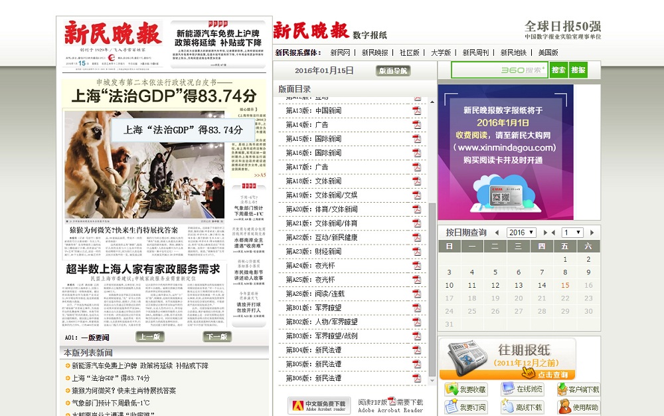Click the section list scroll up arrow
664x416 pixels.
point(432,102)
